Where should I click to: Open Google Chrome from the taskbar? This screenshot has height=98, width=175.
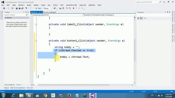[45, 96]
